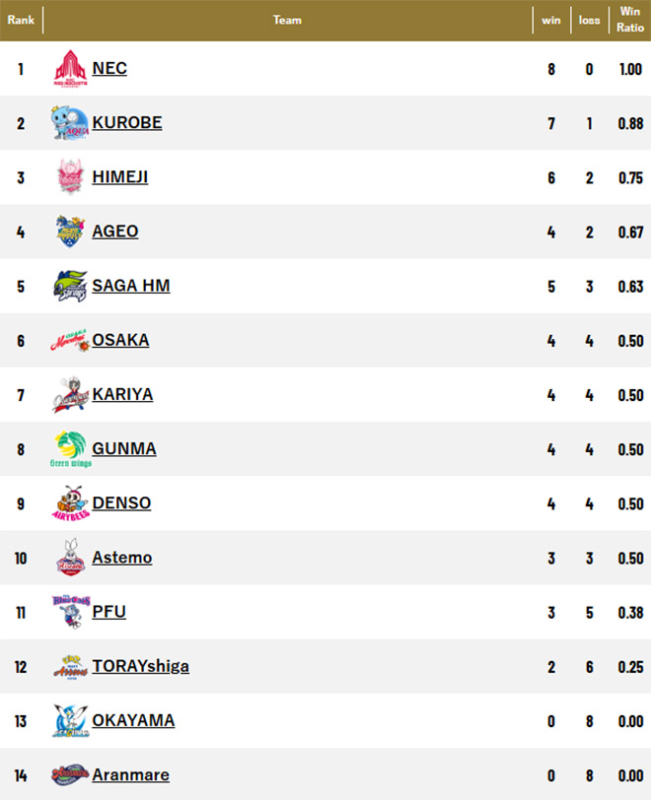The width and height of the screenshot is (651, 800).
Task: Click the SAGA HM team logo
Action: tap(71, 287)
